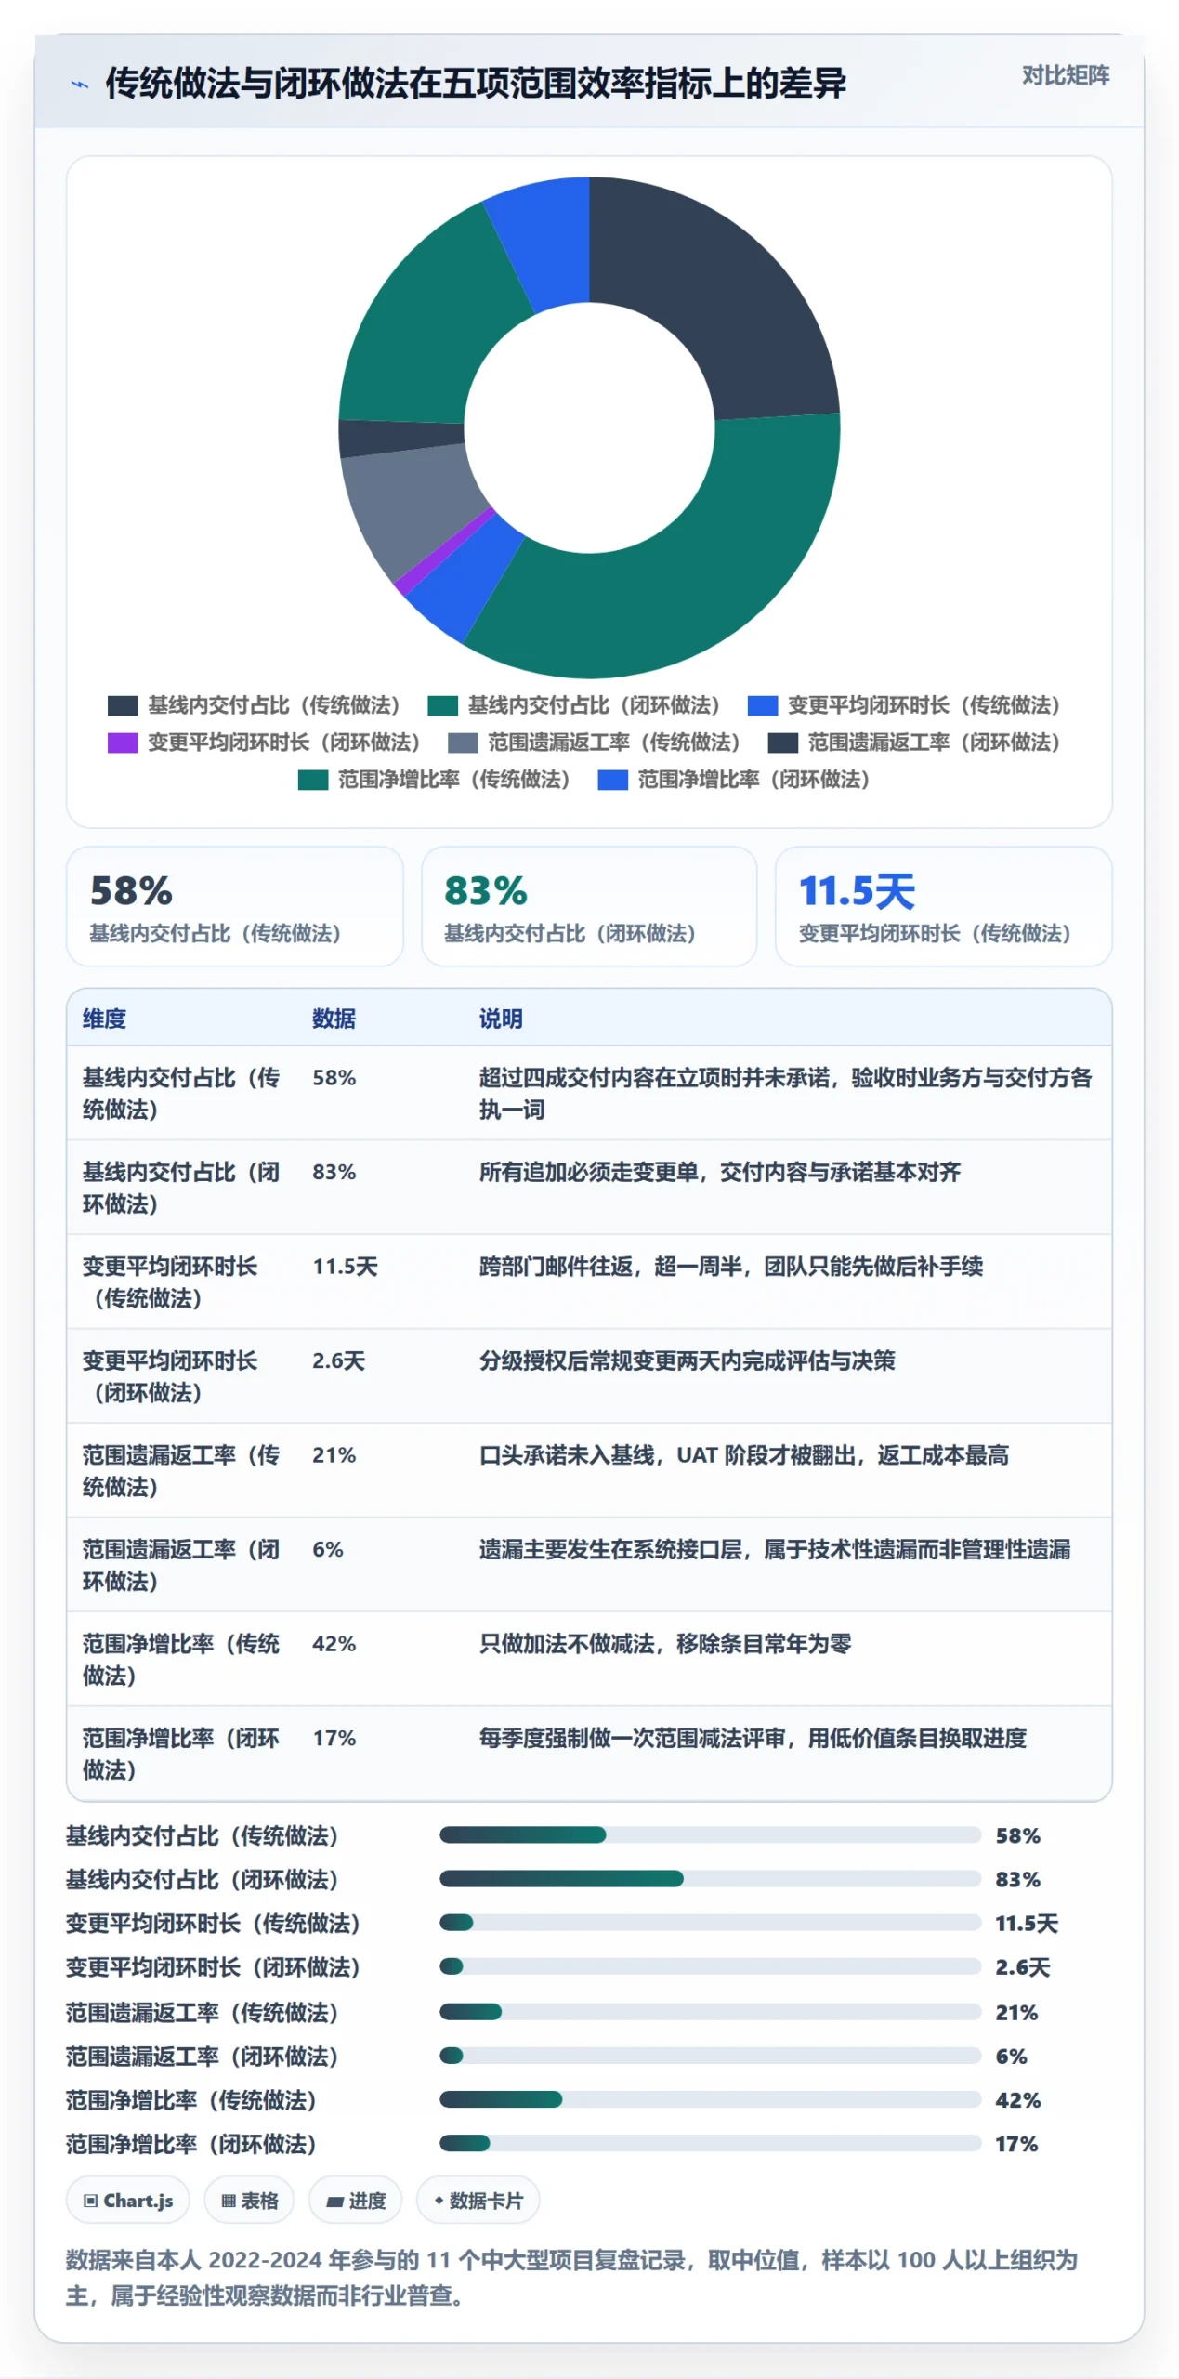Click the 对比矩阵 label in header
The height and width of the screenshot is (2379, 1179).
coord(1066,75)
